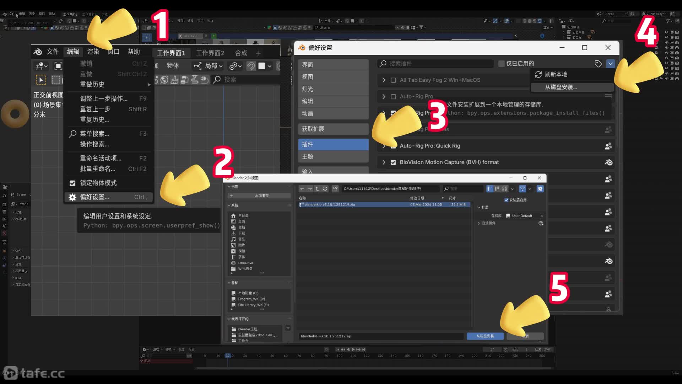The height and width of the screenshot is (384, 682).
Task: Click frame 100 on the timeline ruler
Action: [x=340, y=356]
